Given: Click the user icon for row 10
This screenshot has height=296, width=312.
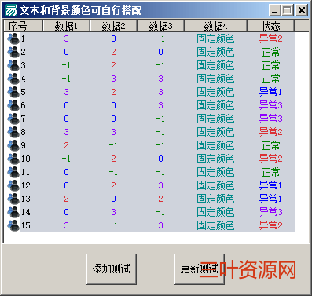Looking at the screenshot, I should [x=13, y=159].
